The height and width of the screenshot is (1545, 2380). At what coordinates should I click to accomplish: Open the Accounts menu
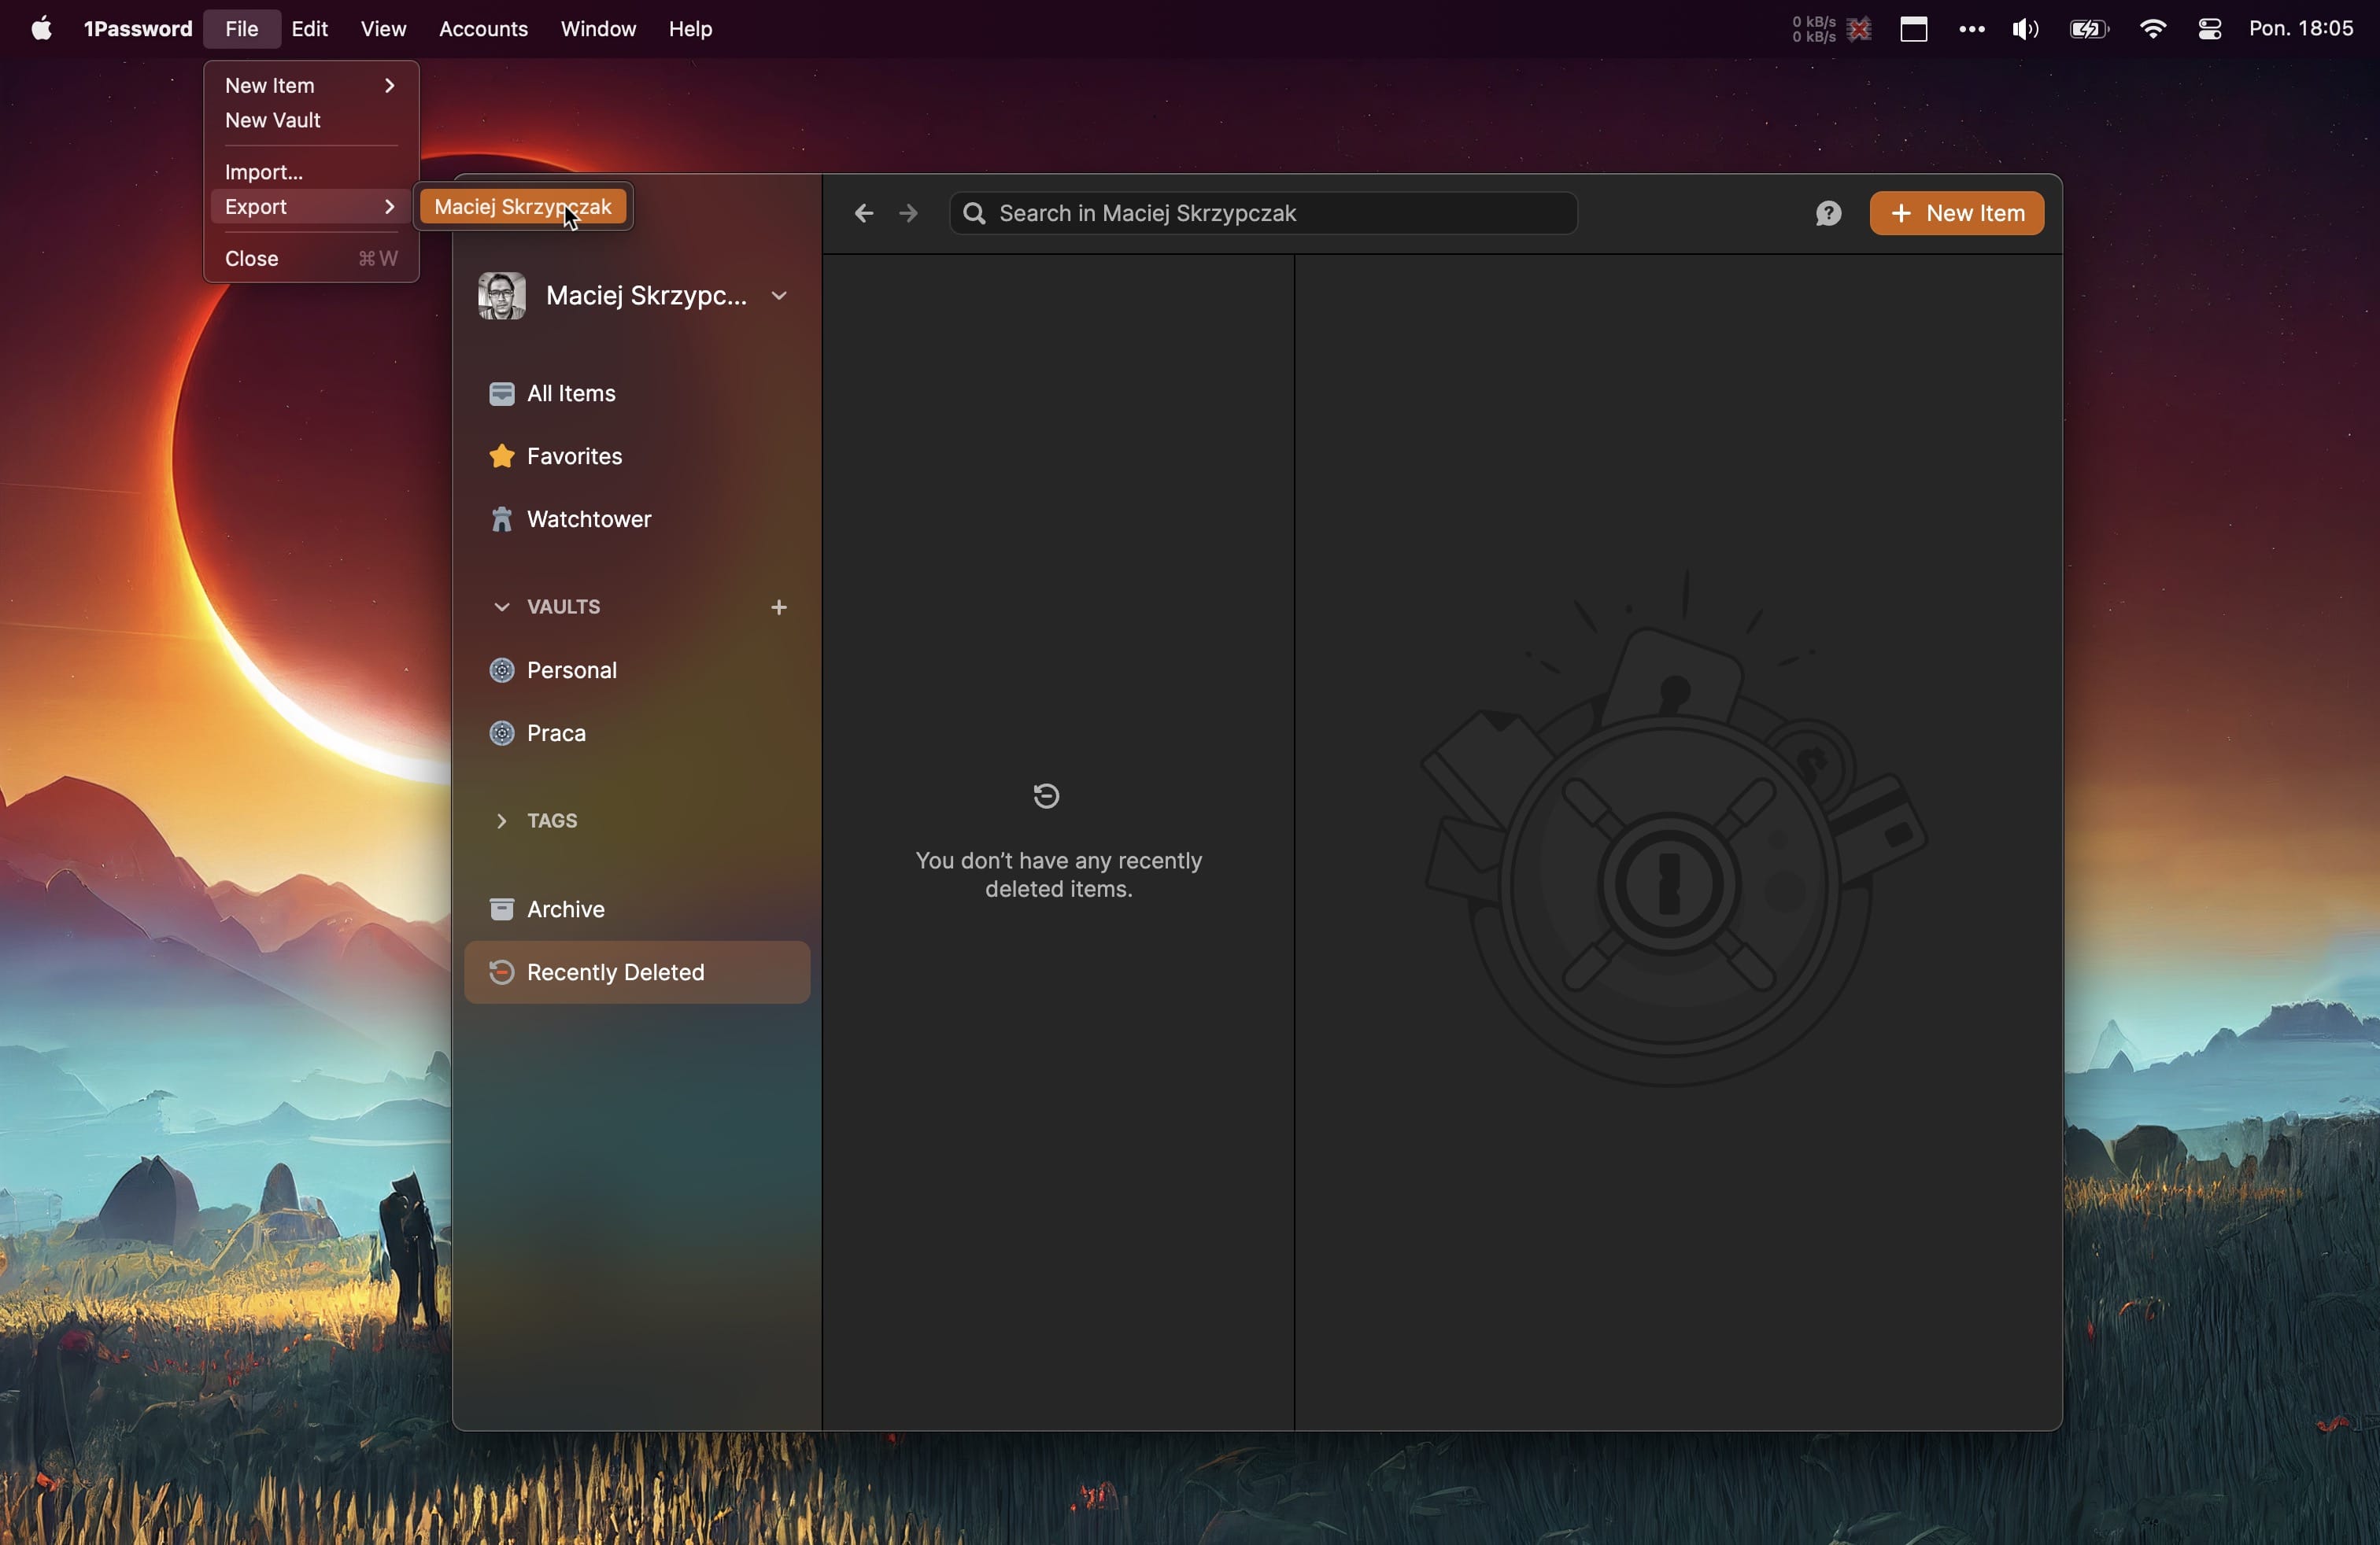tap(483, 29)
